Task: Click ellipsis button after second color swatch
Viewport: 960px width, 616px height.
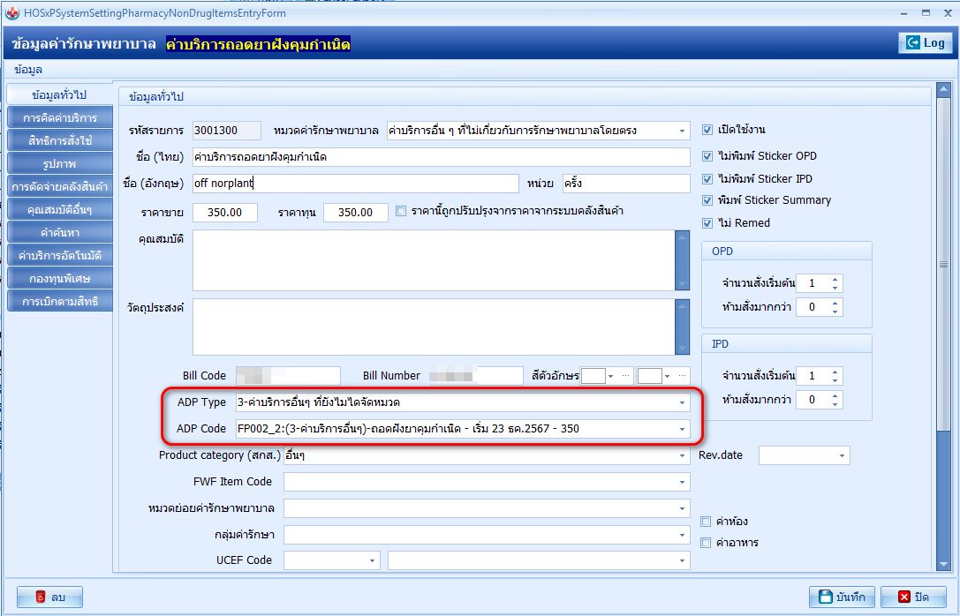Action: 682,376
